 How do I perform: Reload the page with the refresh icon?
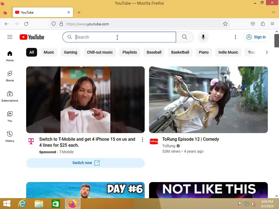pos(26,24)
